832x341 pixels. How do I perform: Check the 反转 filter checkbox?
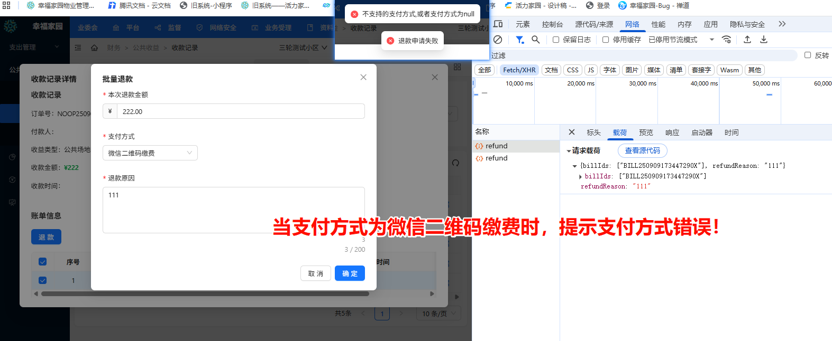tap(808, 55)
